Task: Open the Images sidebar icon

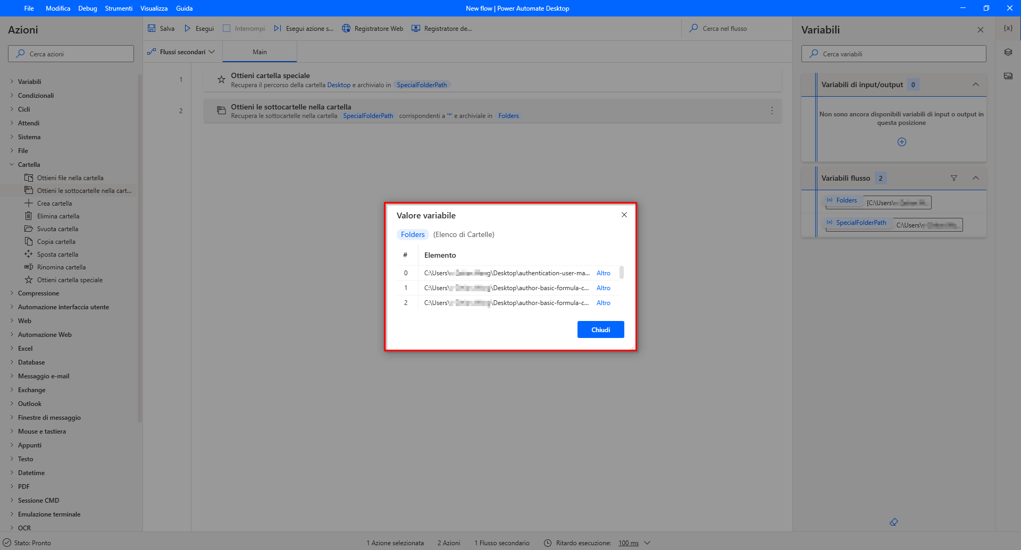Action: tap(1008, 76)
